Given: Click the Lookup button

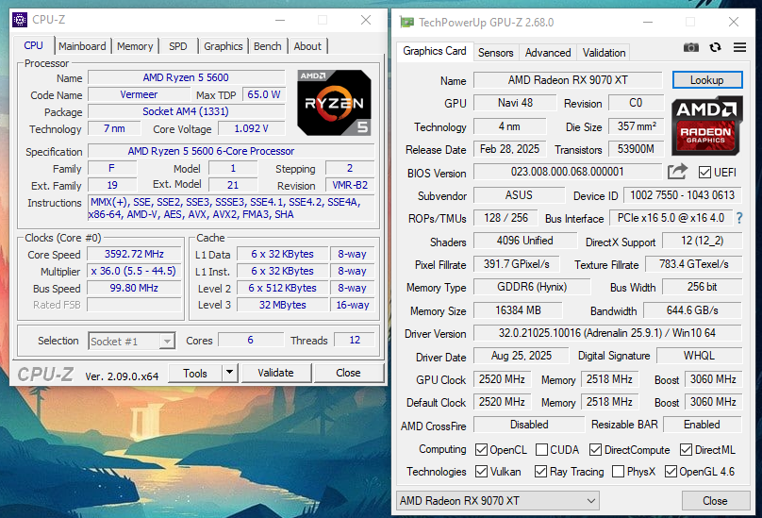Looking at the screenshot, I should [707, 80].
